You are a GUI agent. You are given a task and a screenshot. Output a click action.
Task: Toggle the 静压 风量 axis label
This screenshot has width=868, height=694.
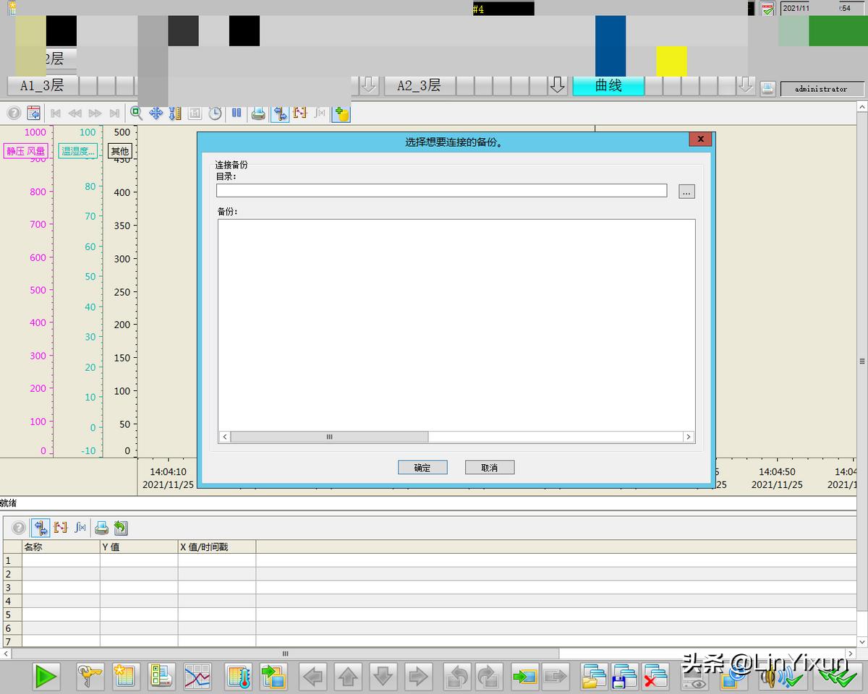[26, 151]
